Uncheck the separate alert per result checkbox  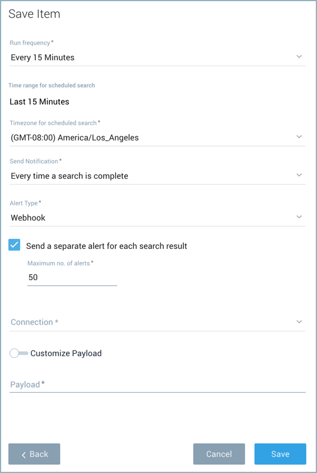click(x=14, y=245)
